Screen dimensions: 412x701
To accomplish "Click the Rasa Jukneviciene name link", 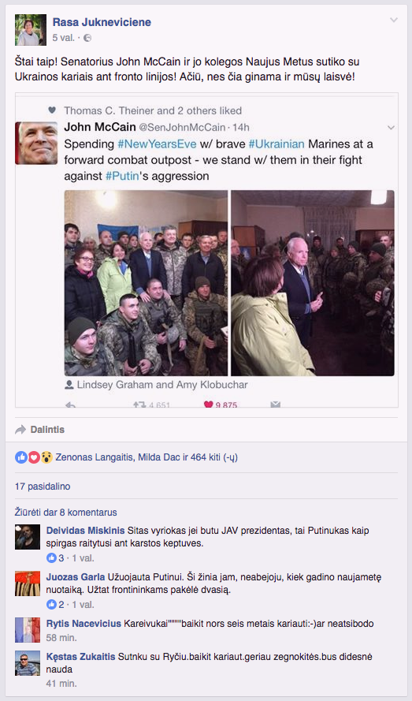I will tap(102, 22).
